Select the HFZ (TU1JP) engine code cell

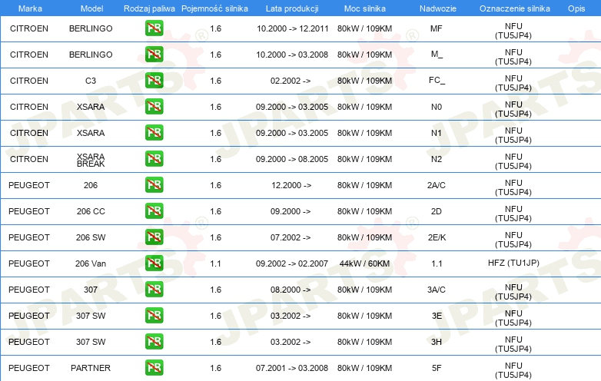(x=513, y=263)
